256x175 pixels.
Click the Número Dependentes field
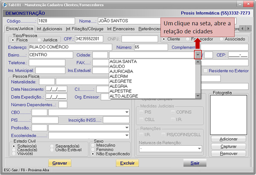click(x=63, y=104)
